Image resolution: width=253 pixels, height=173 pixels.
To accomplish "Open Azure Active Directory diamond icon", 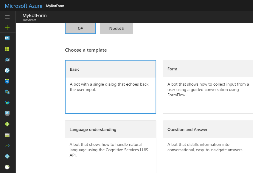I will [7, 156].
